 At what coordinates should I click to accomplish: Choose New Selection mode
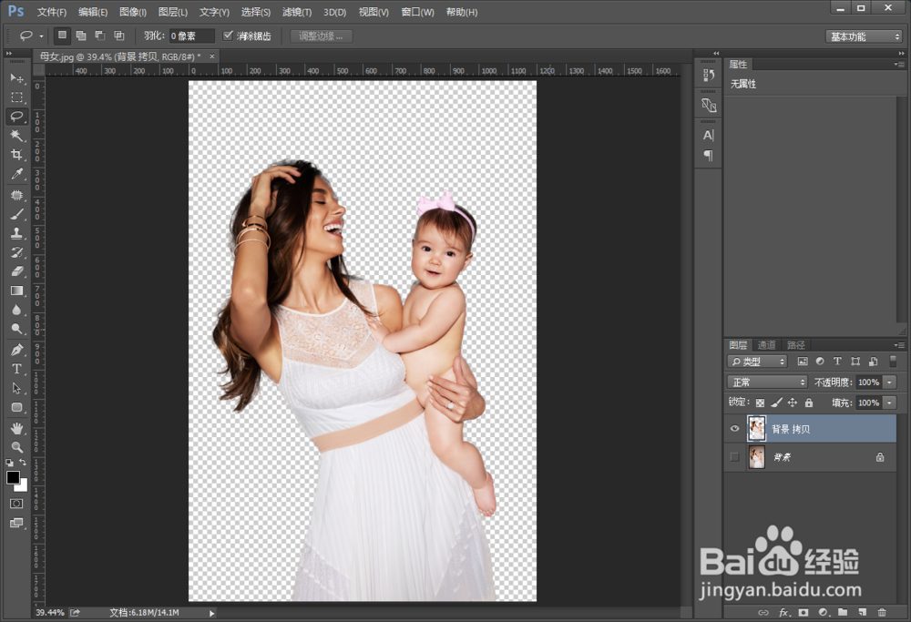tap(62, 36)
